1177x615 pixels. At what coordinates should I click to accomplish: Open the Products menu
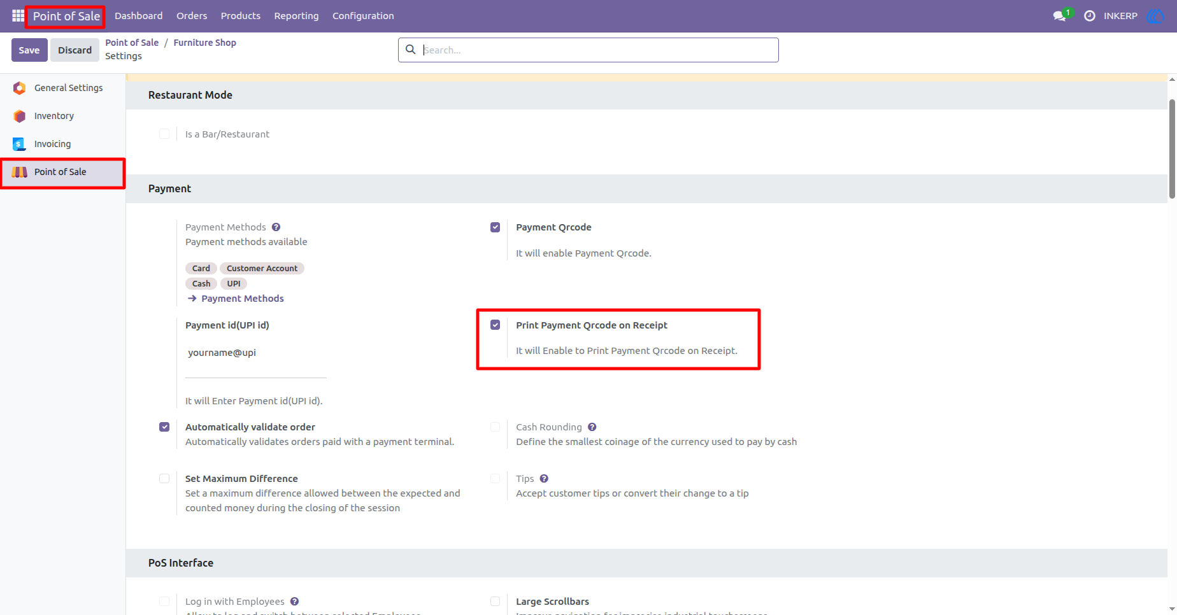pos(240,16)
